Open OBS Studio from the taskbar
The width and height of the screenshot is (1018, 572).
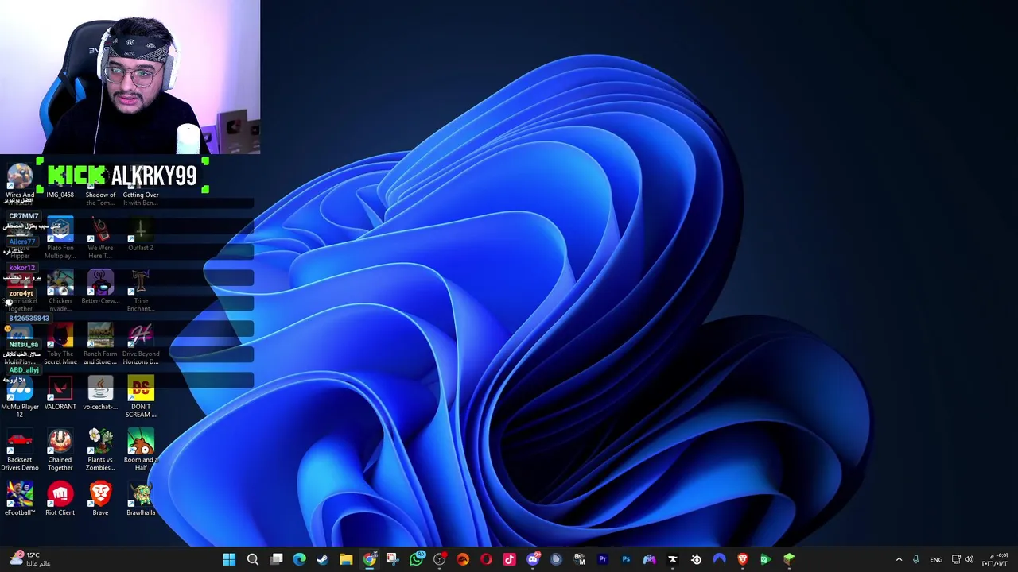coord(440,559)
